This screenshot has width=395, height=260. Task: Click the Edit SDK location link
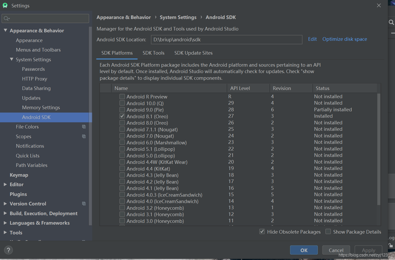tap(313, 39)
